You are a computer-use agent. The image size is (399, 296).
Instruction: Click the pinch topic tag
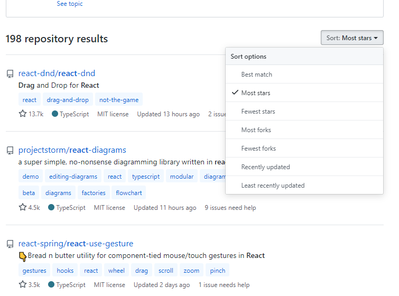pos(218,270)
